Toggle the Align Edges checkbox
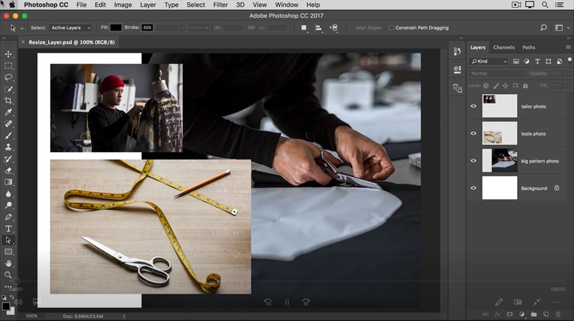 pyautogui.click(x=352, y=28)
